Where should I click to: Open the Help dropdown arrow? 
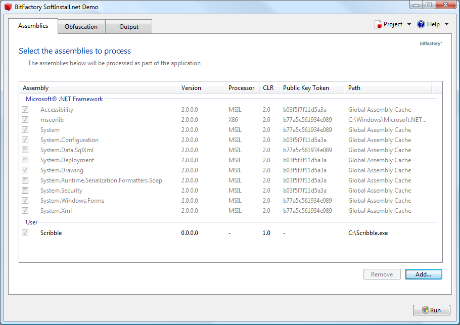point(446,24)
